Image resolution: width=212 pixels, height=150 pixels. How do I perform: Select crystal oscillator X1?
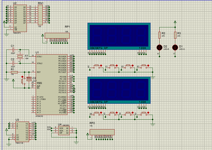(19, 57)
